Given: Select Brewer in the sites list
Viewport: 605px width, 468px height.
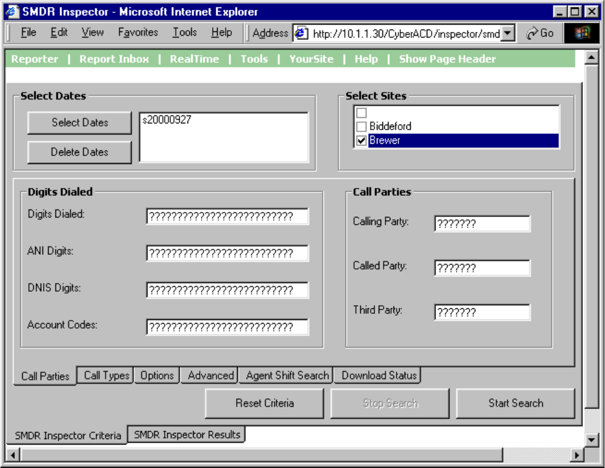Looking at the screenshot, I should point(463,140).
